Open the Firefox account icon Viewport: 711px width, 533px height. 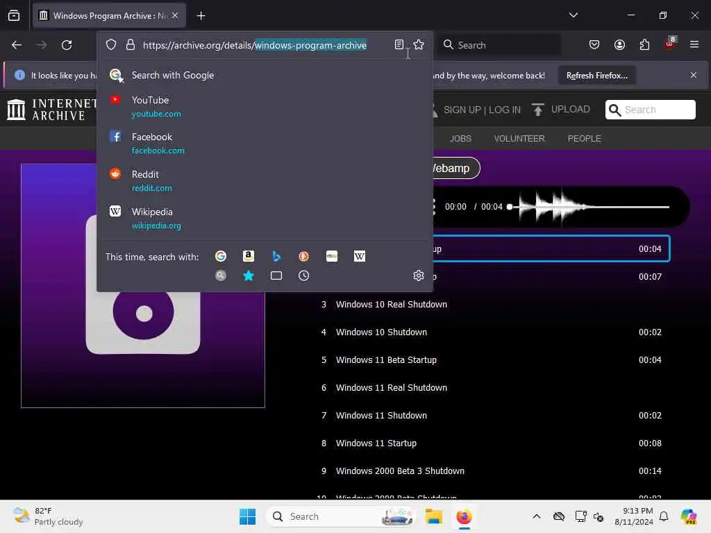(x=619, y=44)
